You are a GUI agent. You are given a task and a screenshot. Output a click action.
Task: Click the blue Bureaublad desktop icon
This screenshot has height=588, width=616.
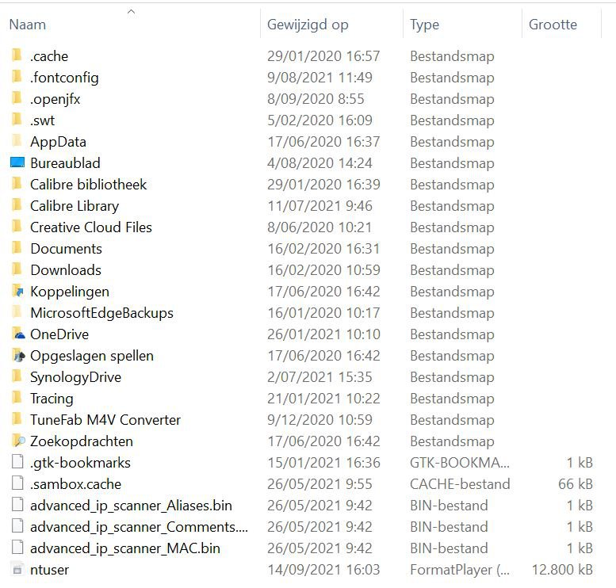[17, 162]
